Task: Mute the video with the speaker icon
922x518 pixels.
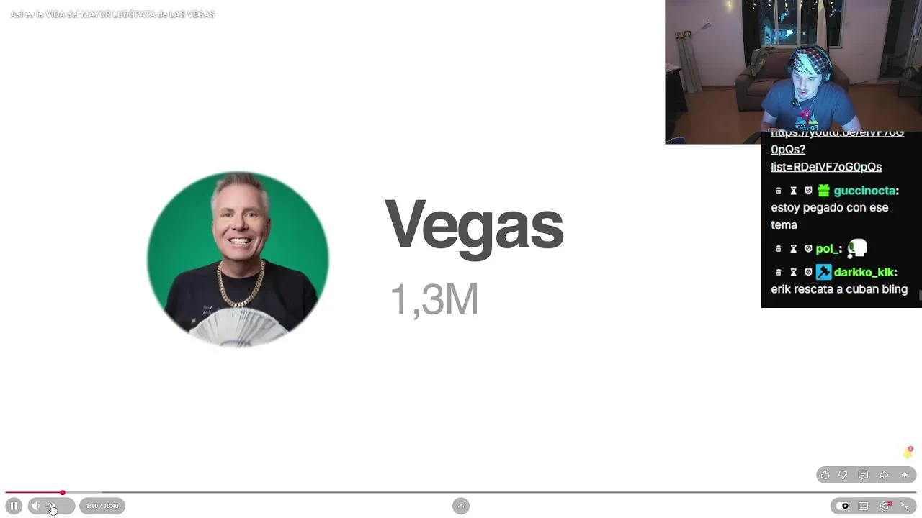Action: (36, 506)
